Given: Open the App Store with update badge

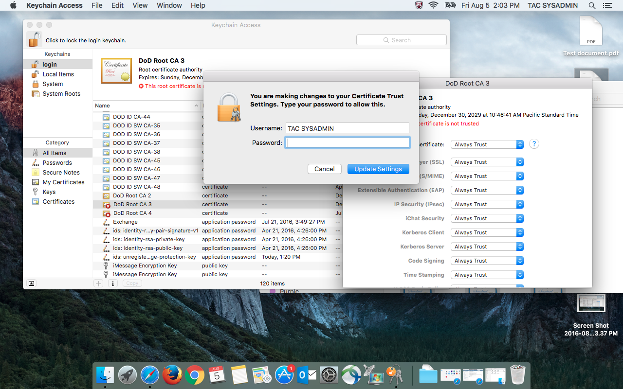Looking at the screenshot, I should pos(284,375).
